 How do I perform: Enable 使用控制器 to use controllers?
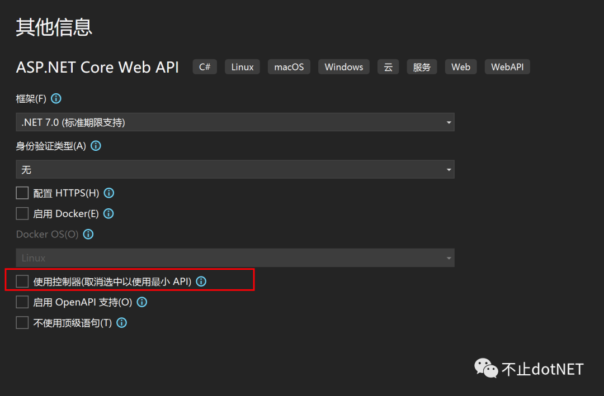22,282
